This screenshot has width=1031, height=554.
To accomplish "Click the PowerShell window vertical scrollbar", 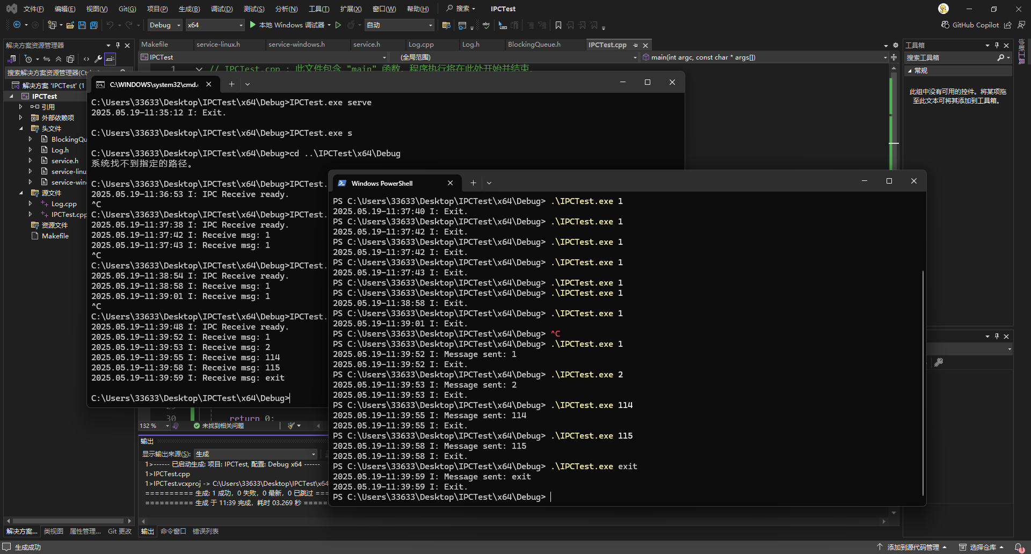I will coord(923,383).
